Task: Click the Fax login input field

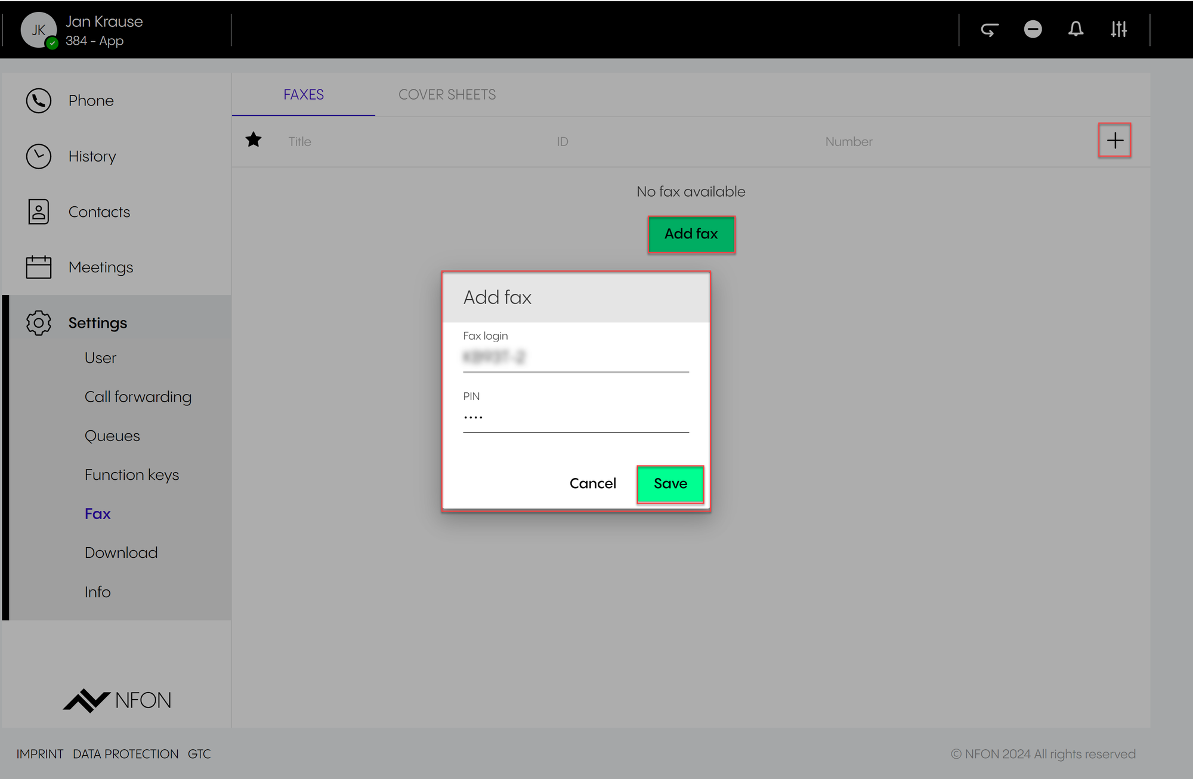Action: [x=576, y=358]
